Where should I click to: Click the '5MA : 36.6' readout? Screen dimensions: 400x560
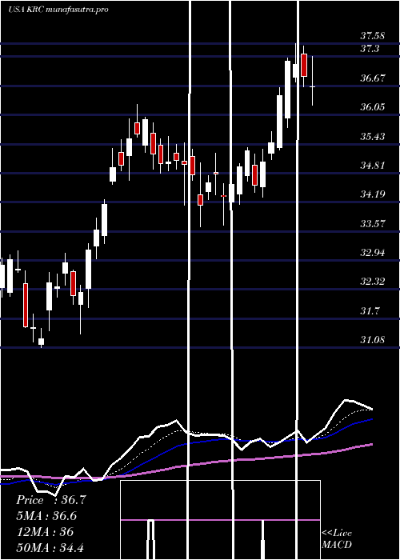[x=46, y=515]
